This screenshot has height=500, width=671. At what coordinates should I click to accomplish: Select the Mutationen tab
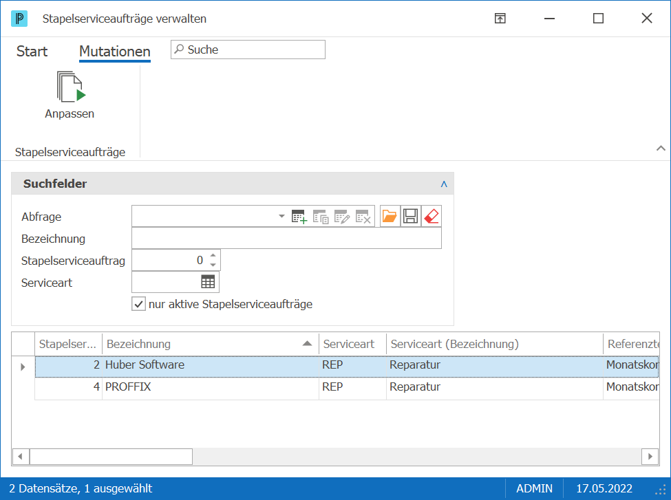[115, 52]
